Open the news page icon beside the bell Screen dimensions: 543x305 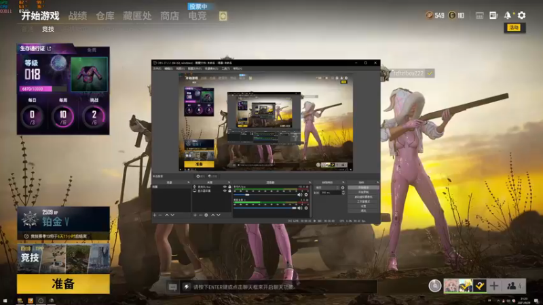click(x=493, y=15)
